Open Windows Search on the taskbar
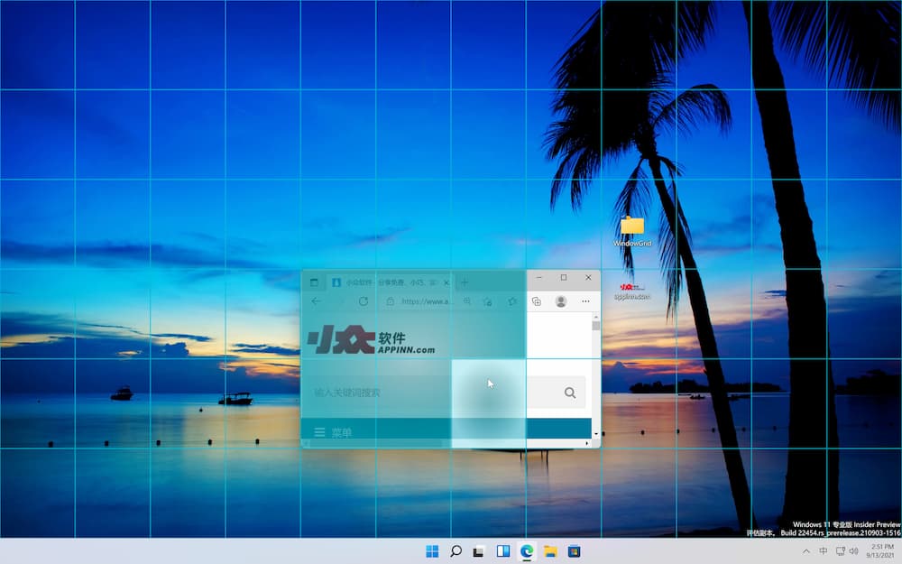Screen dimensions: 902x564 coord(456,550)
